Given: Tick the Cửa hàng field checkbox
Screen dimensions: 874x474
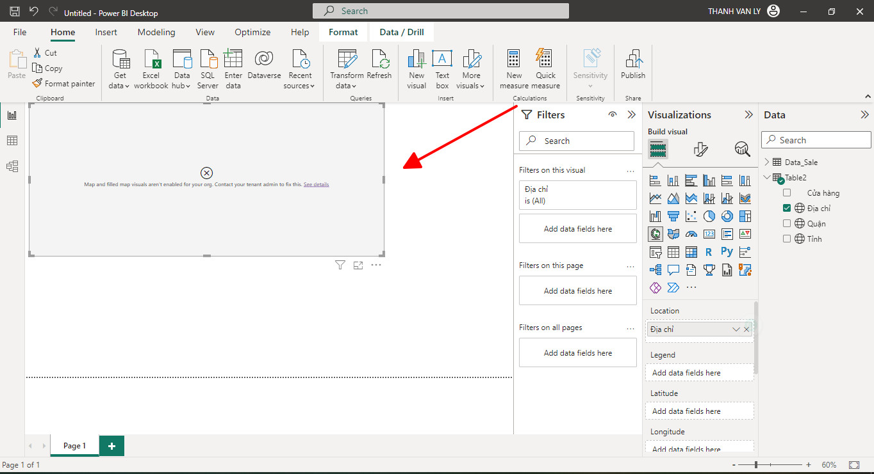Looking at the screenshot, I should (x=787, y=193).
